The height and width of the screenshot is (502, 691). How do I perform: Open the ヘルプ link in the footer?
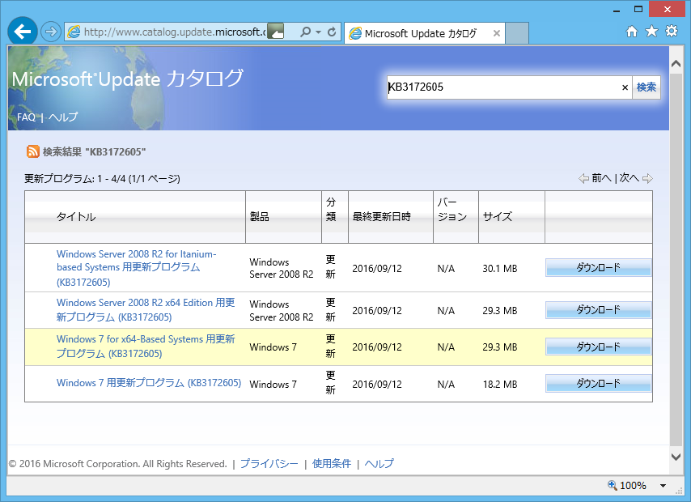pos(379,464)
